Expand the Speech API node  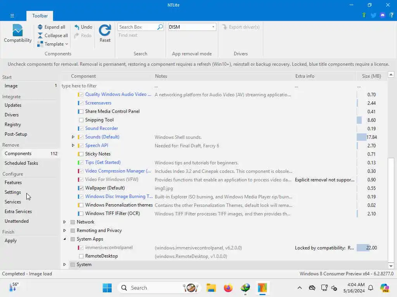pyautogui.click(x=73, y=145)
